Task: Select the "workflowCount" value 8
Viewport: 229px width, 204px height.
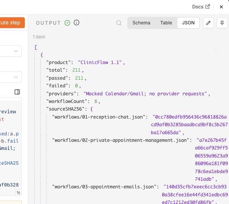Action: (96, 101)
